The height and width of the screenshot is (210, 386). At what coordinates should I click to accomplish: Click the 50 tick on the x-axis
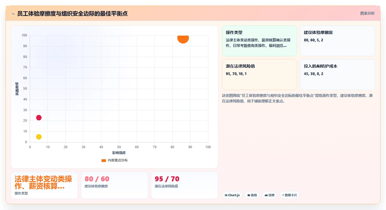pos(119,147)
